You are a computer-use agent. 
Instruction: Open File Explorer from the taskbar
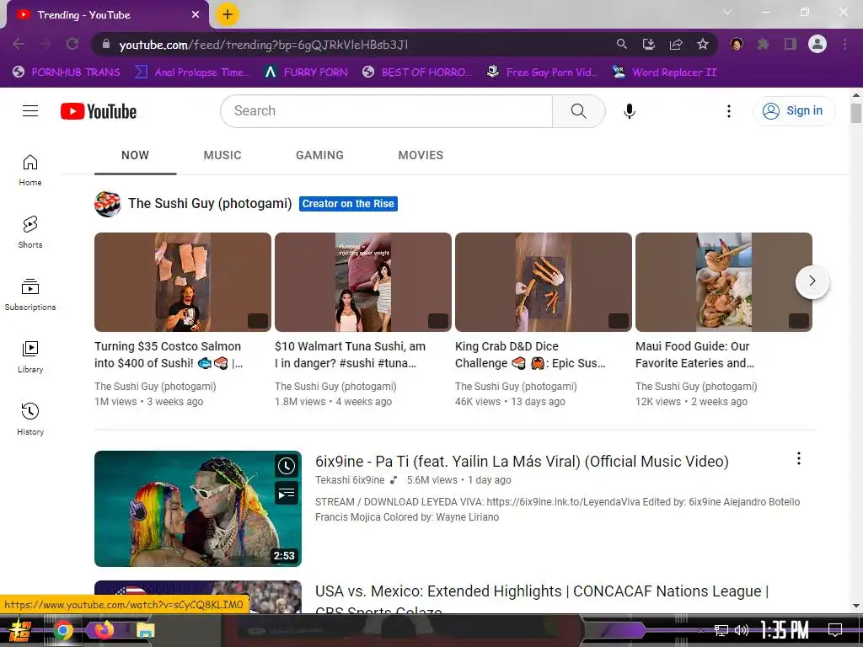(145, 630)
